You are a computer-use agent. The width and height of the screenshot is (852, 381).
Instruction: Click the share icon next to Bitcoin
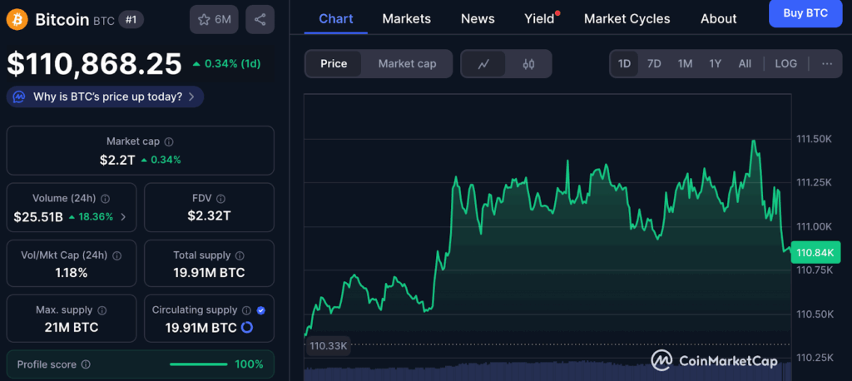coord(260,19)
